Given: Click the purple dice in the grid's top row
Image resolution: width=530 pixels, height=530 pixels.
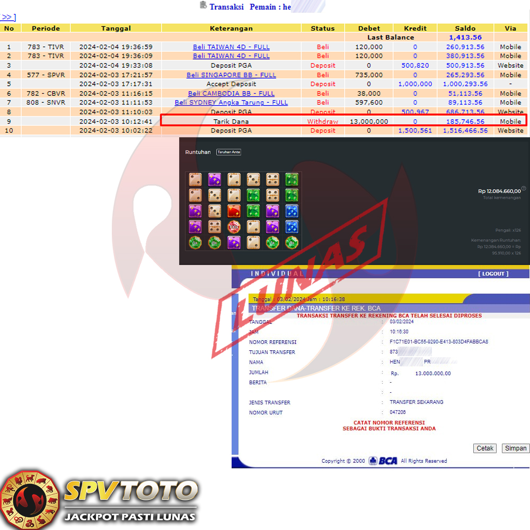Looking at the screenshot, I should point(215,179).
